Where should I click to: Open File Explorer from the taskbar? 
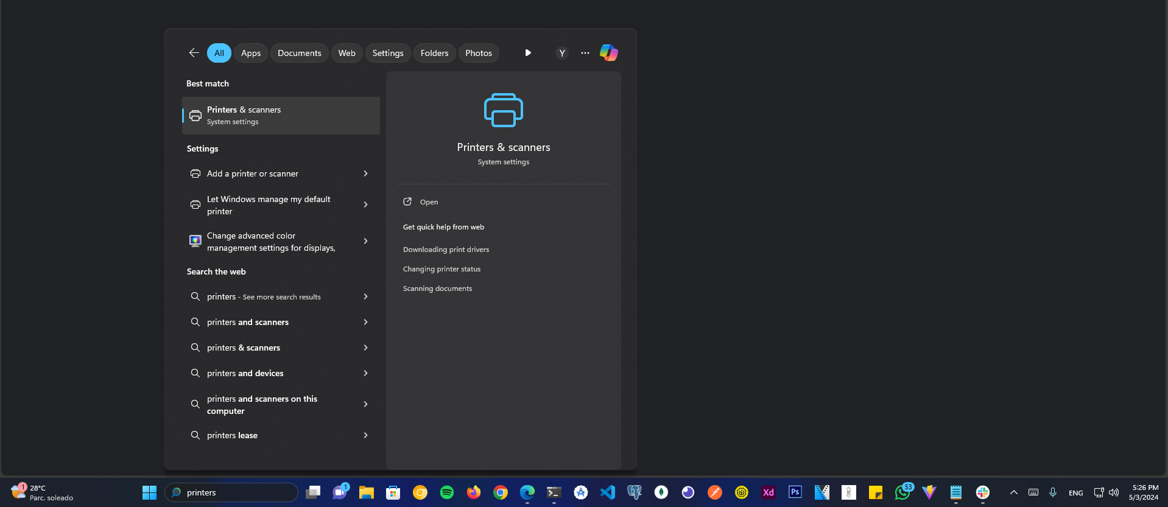point(366,492)
